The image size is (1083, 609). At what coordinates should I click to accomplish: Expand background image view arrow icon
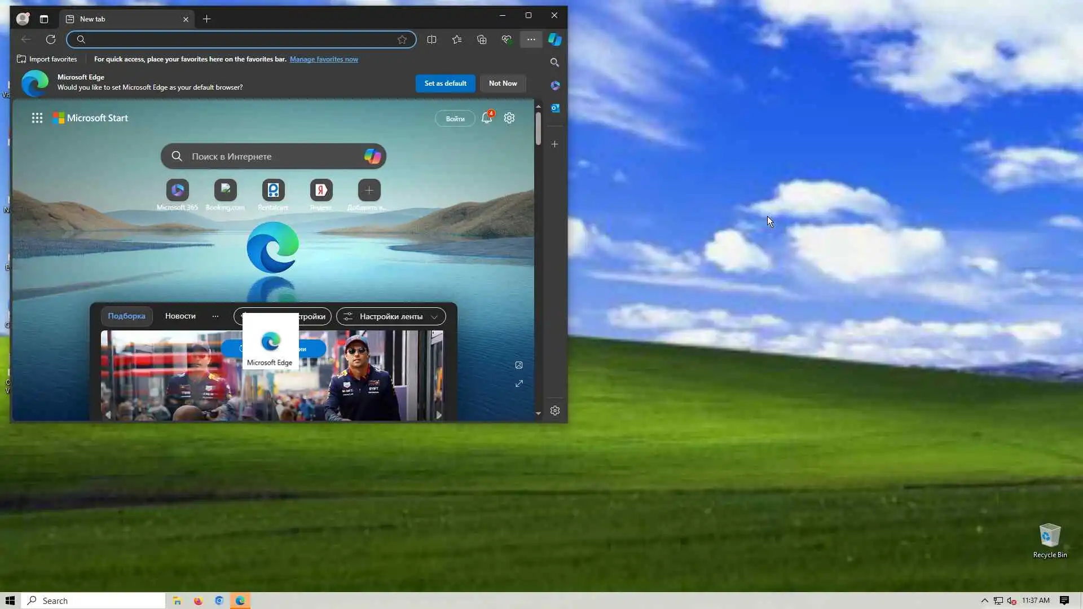(x=519, y=383)
